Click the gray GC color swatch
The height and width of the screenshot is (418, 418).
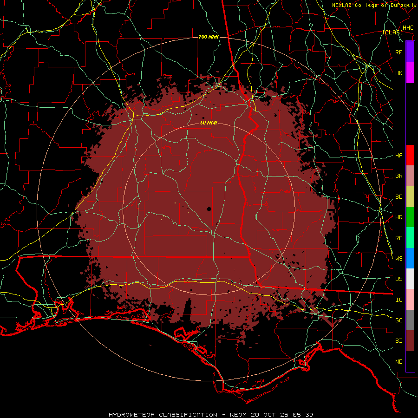410,320
